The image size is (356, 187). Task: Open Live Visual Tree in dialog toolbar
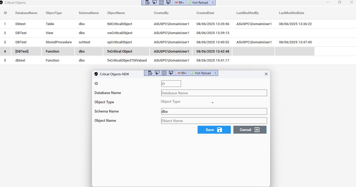tap(150, 73)
